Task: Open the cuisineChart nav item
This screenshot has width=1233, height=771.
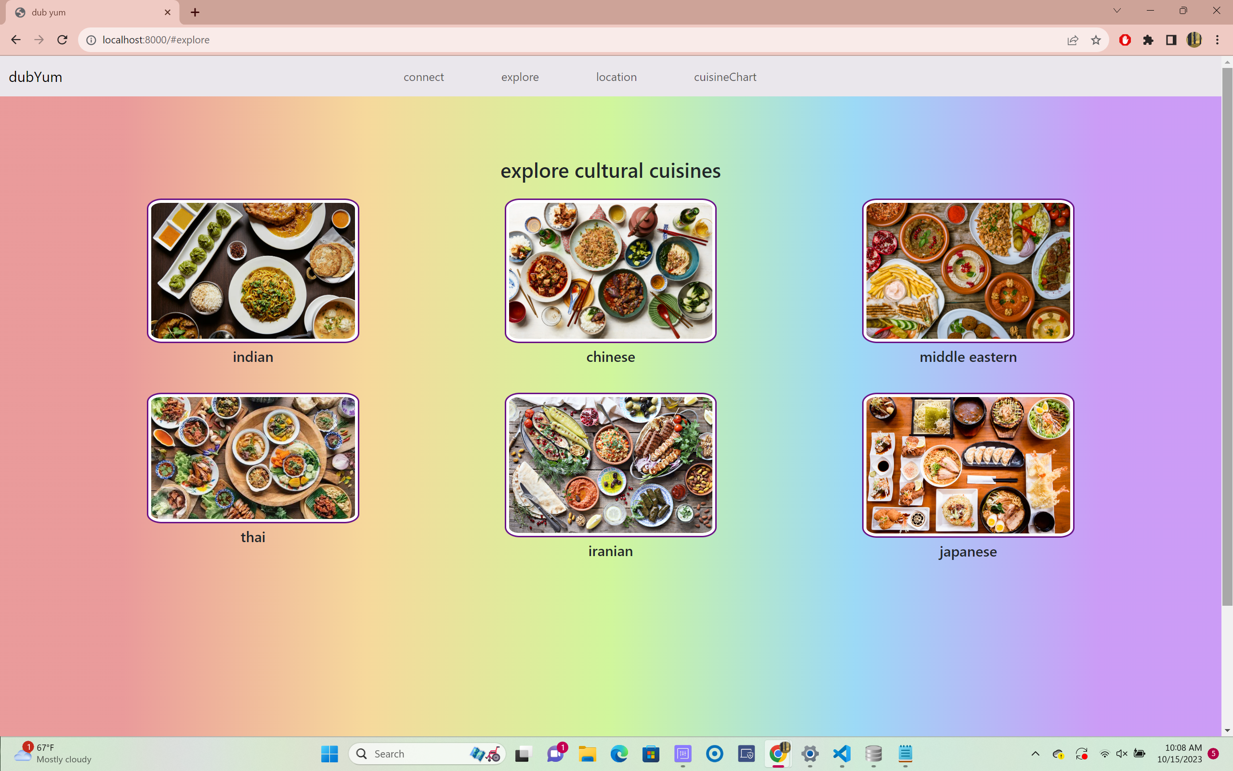Action: (724, 77)
